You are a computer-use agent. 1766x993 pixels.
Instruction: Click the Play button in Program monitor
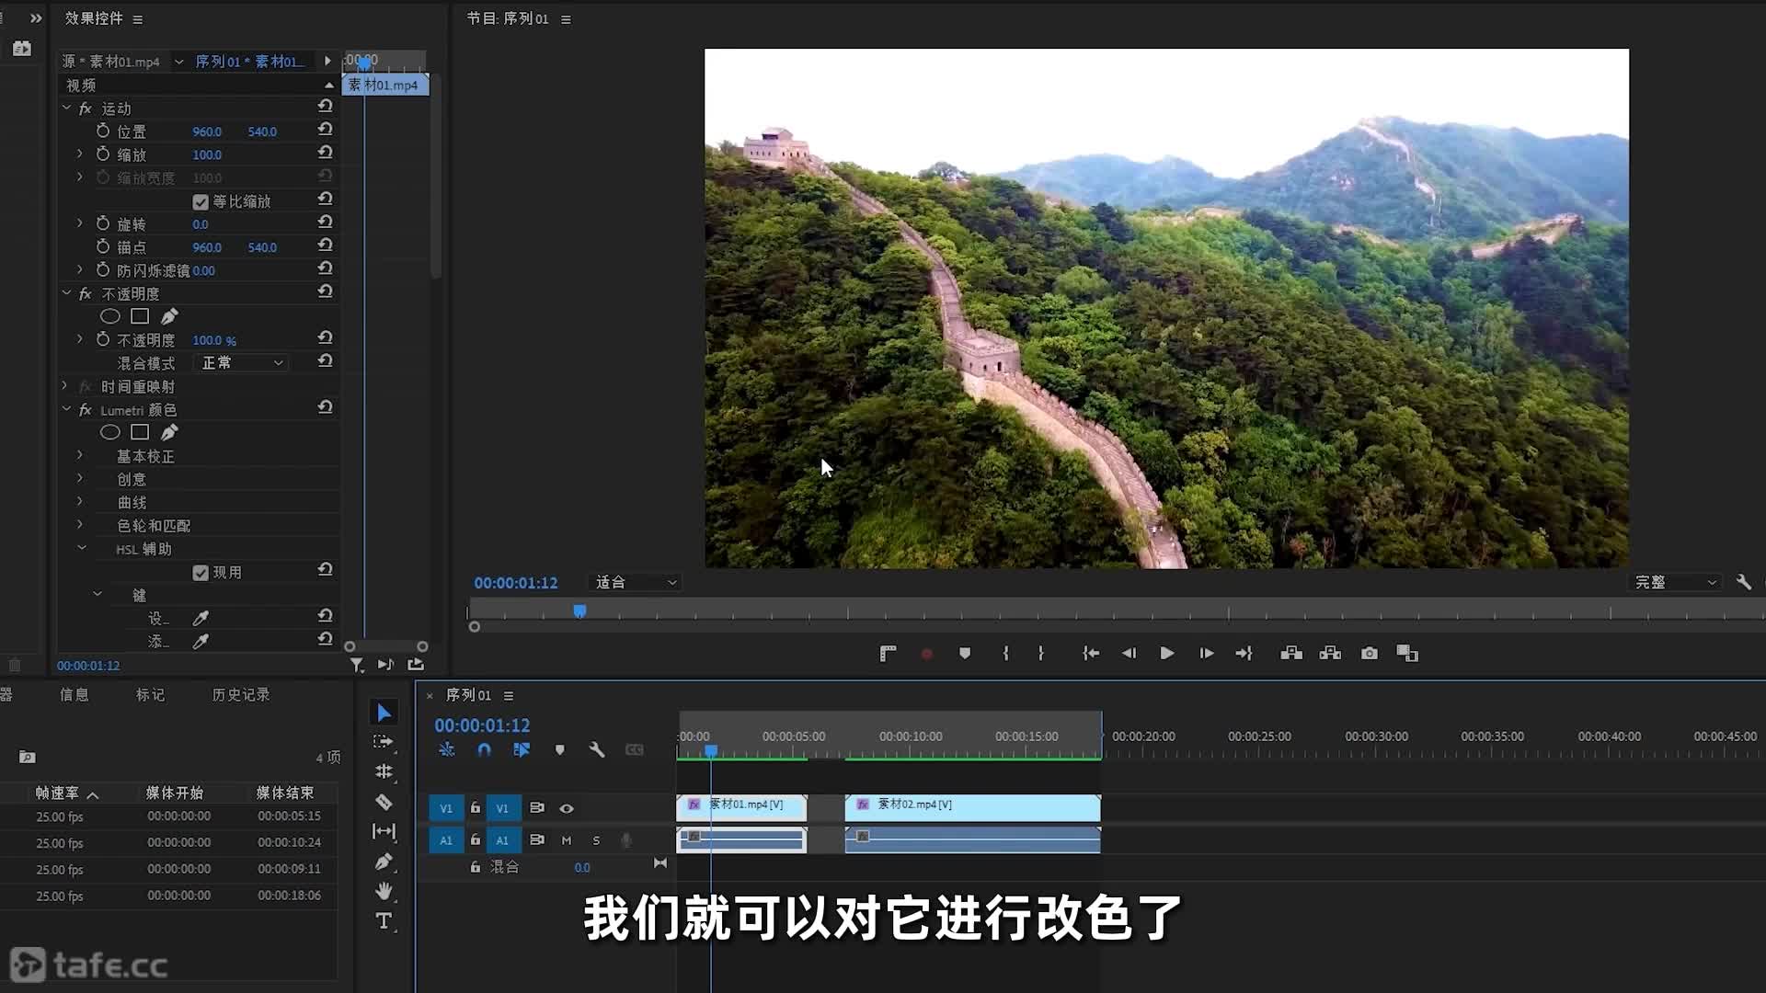pos(1166,653)
